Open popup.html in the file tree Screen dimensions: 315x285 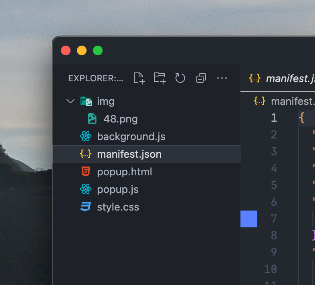point(146,172)
